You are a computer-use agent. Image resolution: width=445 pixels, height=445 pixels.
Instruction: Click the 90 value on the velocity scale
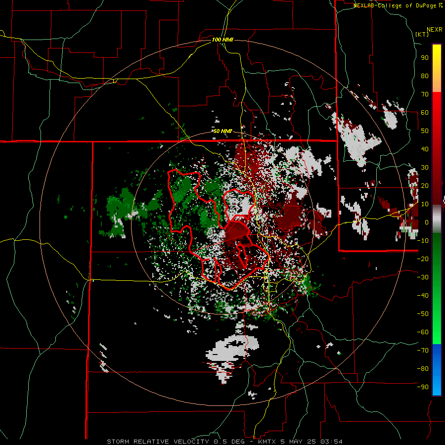425,58
